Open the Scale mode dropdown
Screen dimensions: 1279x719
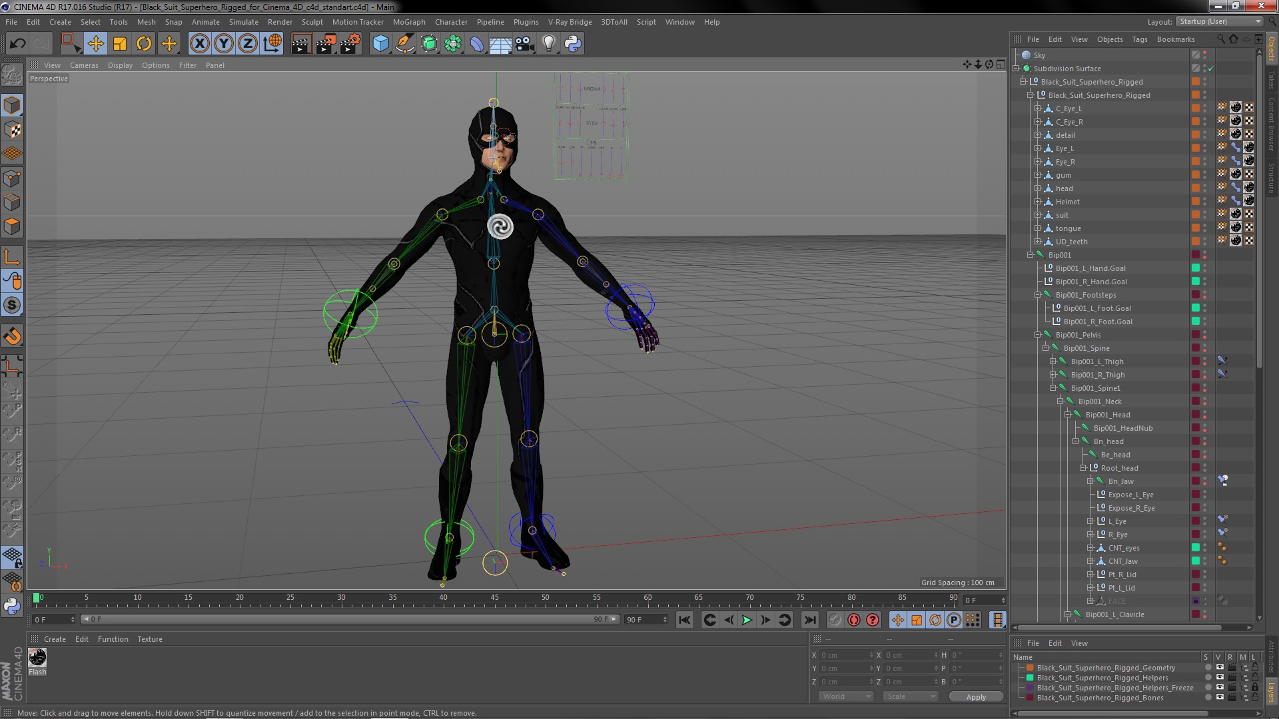click(x=909, y=696)
